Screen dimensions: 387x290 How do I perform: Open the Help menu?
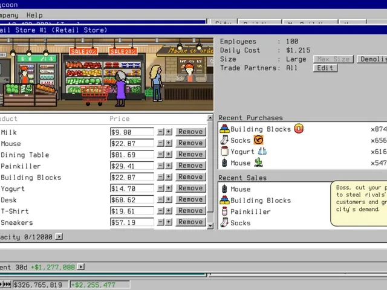pyautogui.click(x=34, y=15)
